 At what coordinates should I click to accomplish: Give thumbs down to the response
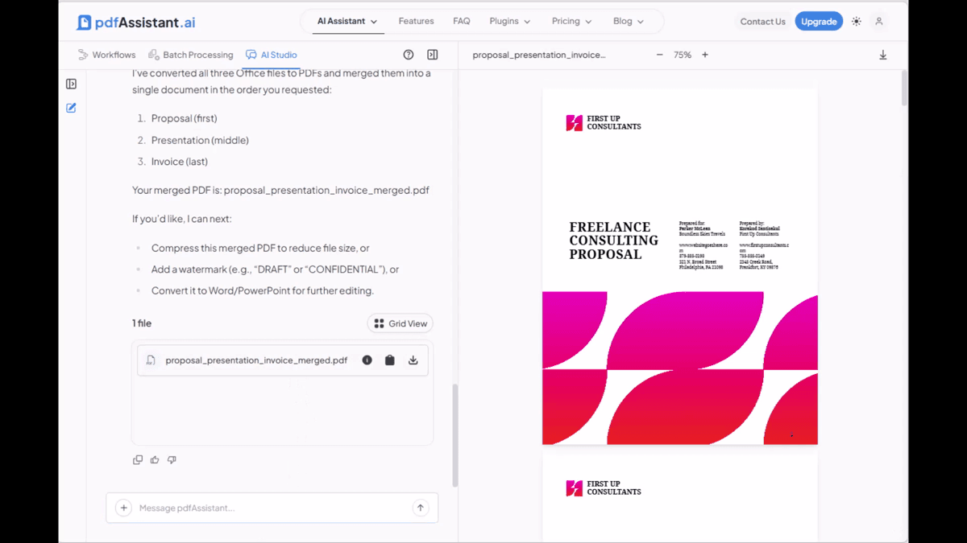pyautogui.click(x=172, y=460)
